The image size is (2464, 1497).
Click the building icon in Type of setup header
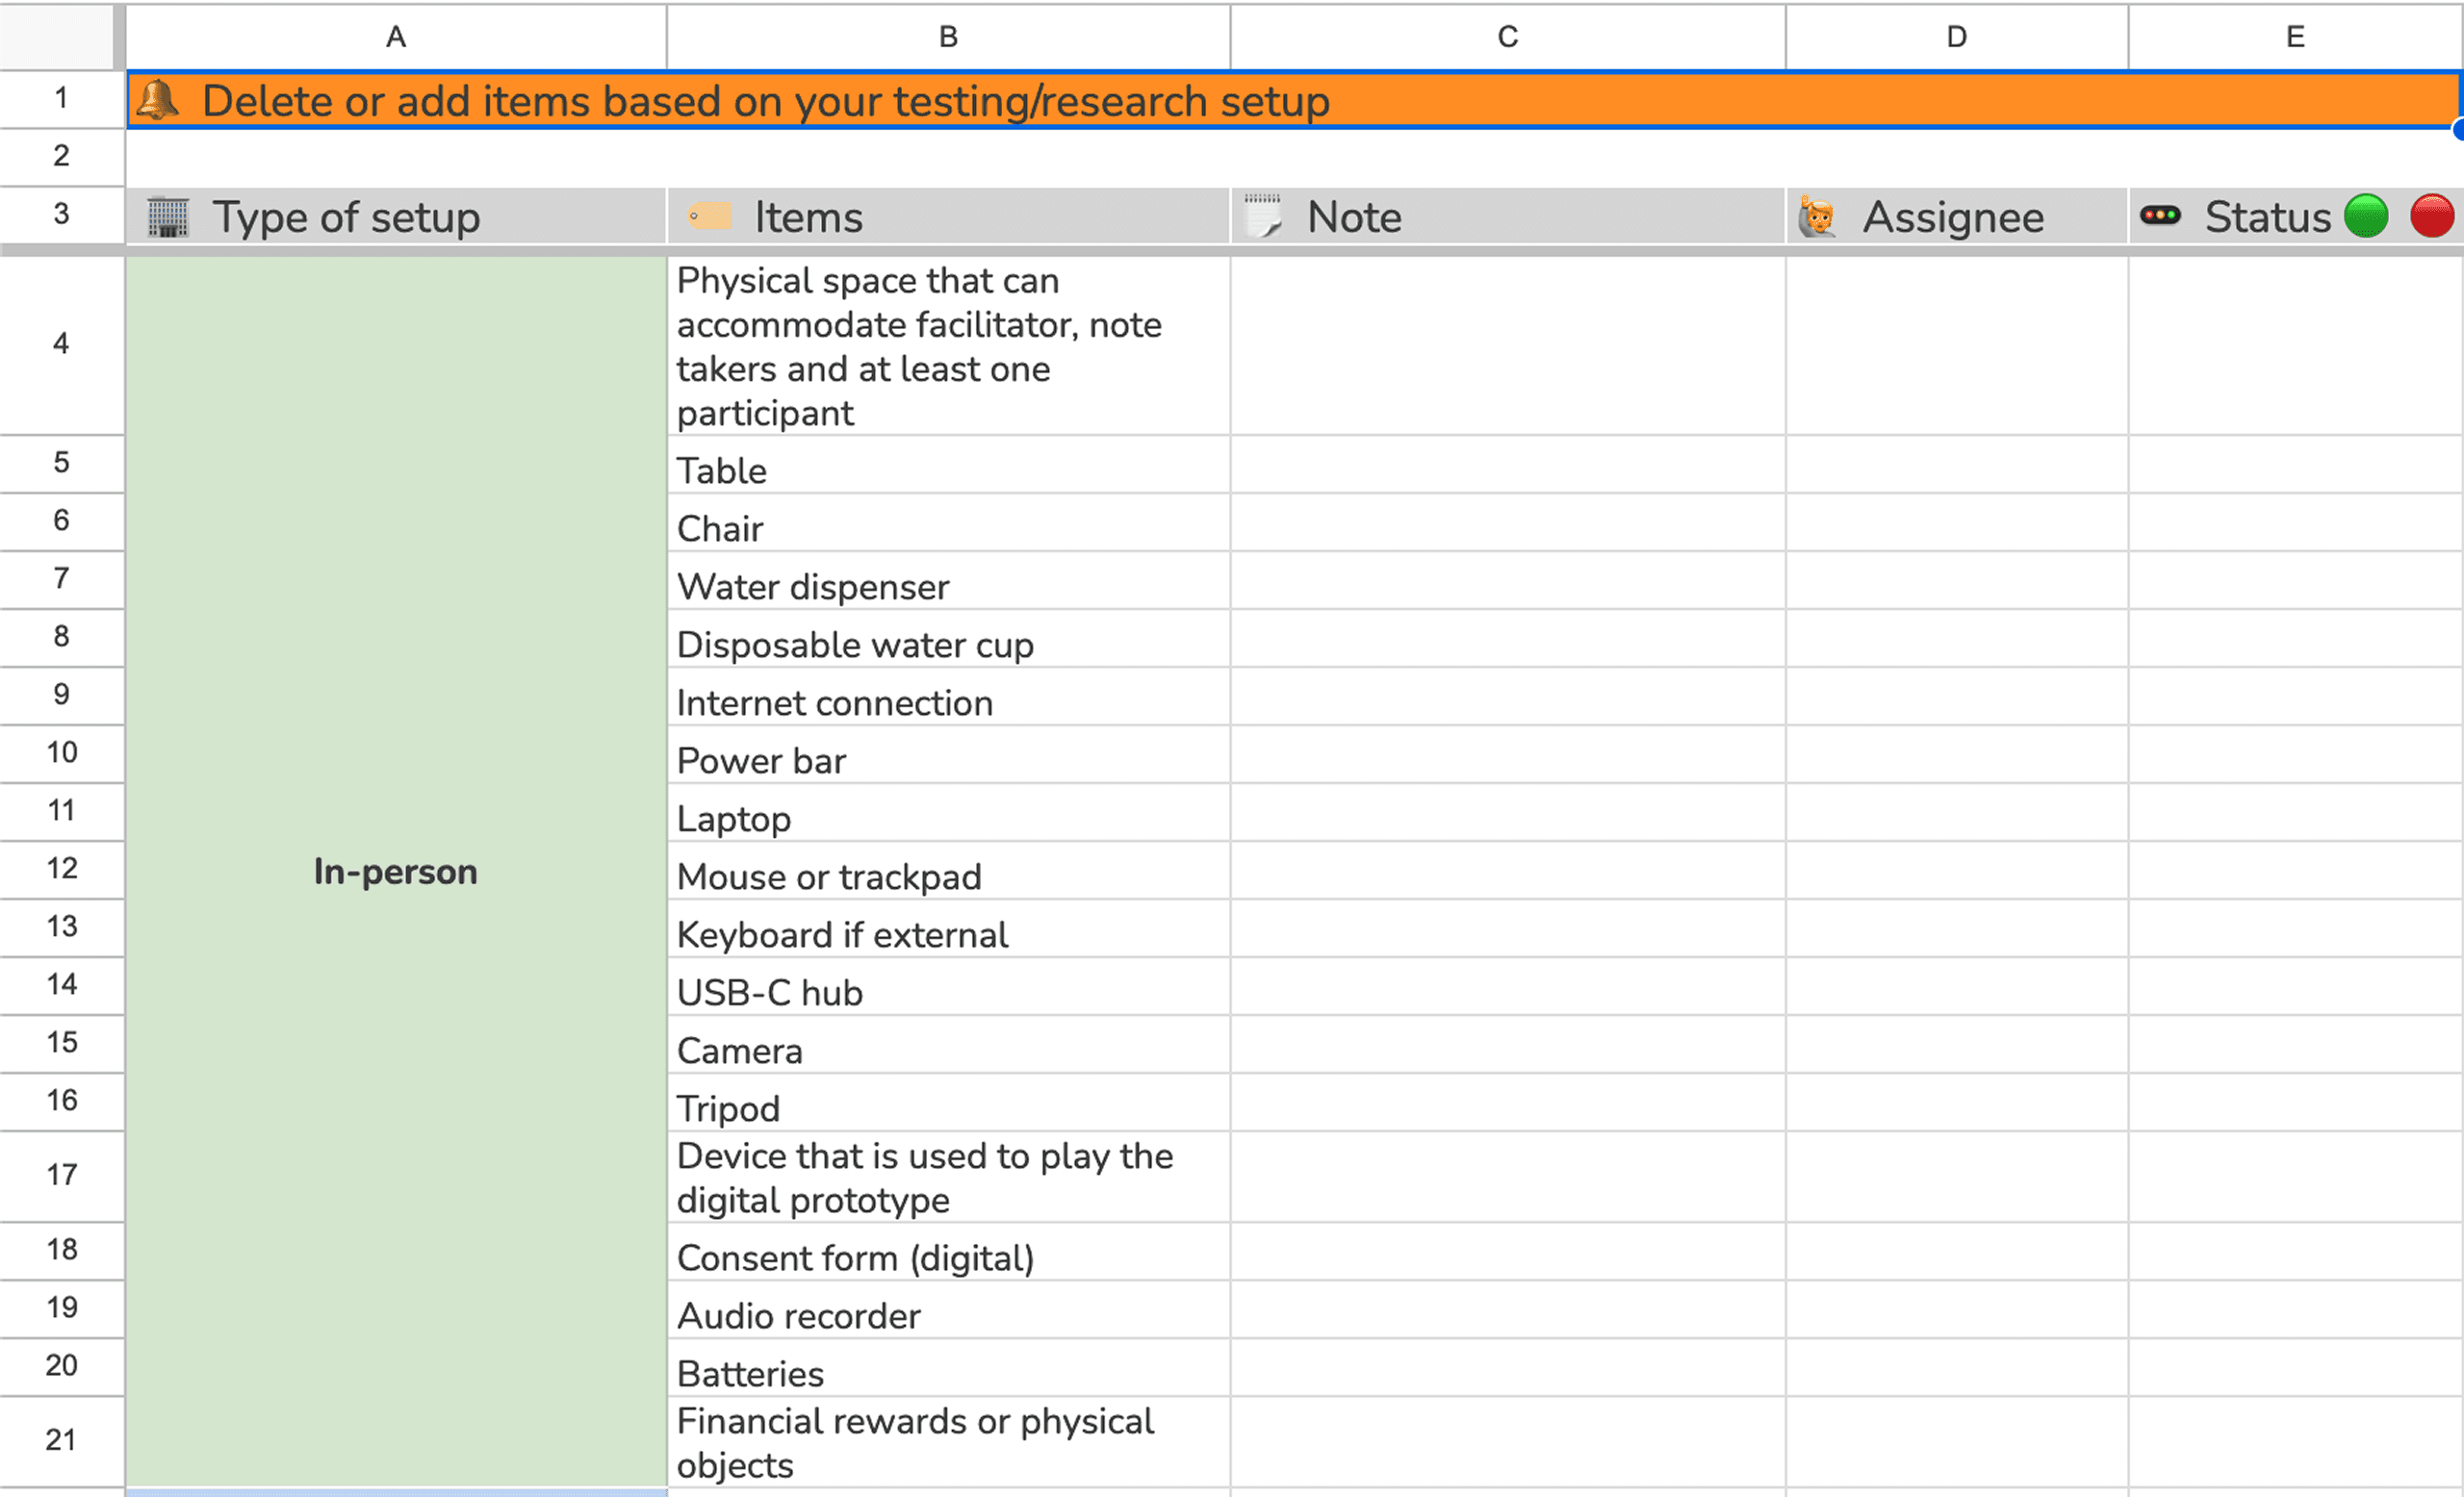pyautogui.click(x=169, y=216)
